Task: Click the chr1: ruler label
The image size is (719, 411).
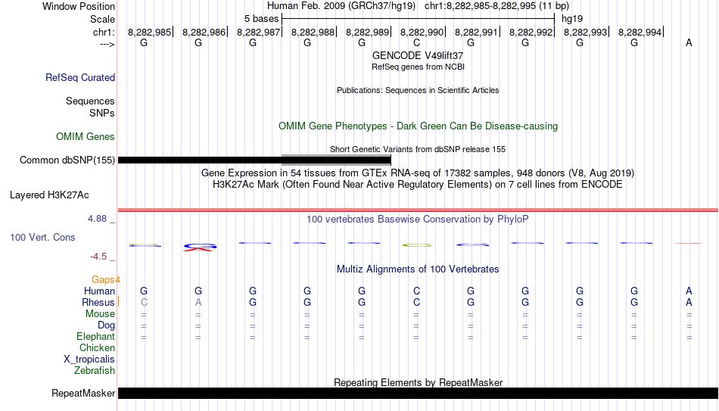Action: (x=104, y=33)
